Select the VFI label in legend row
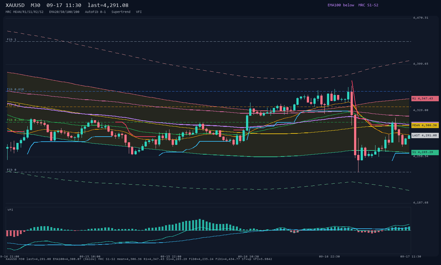Image resolution: width=441 pixels, height=265 pixels. pyautogui.click(x=139, y=12)
